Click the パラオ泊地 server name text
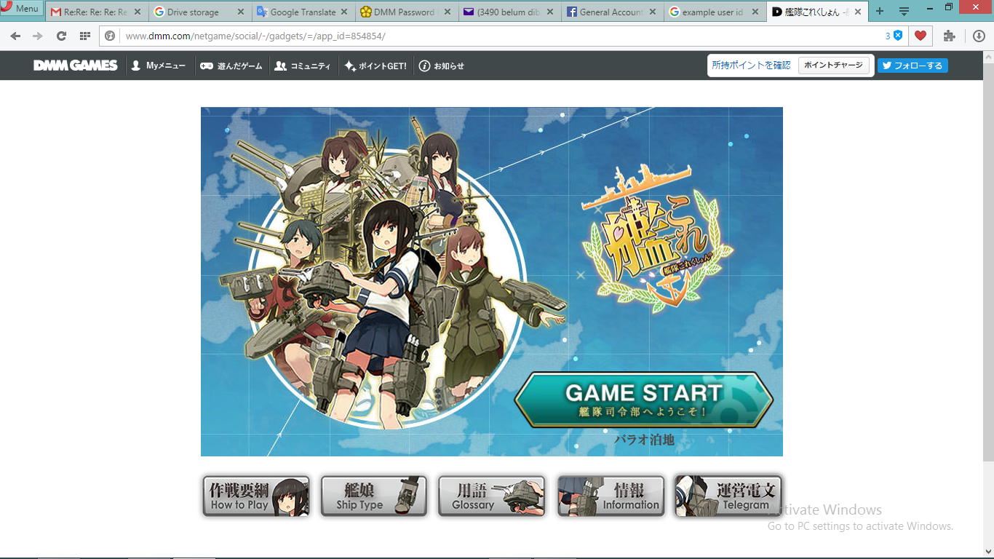This screenshot has height=559, width=994. click(644, 440)
